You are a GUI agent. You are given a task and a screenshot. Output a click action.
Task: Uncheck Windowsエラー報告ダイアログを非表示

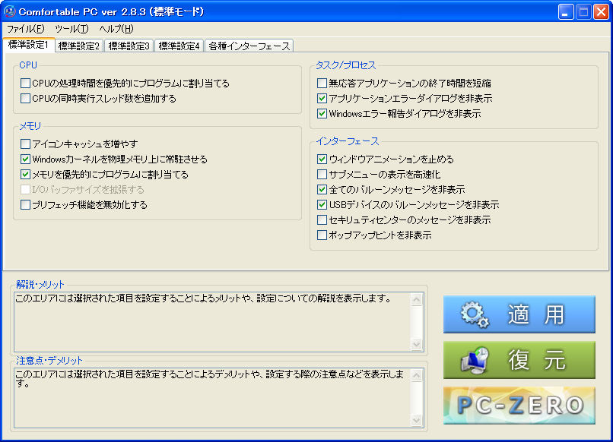coord(322,114)
